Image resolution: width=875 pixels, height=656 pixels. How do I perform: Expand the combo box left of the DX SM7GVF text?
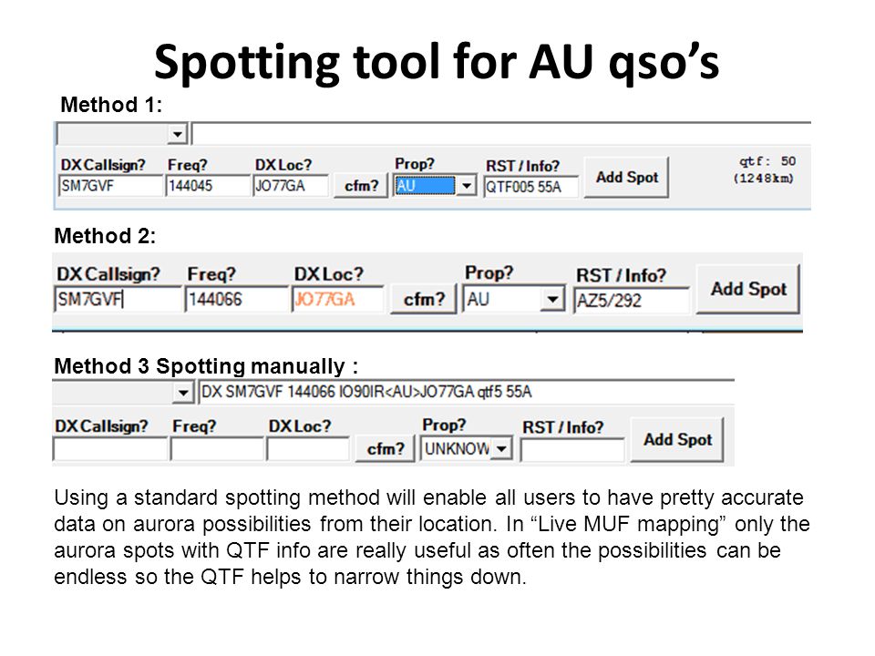[183, 393]
